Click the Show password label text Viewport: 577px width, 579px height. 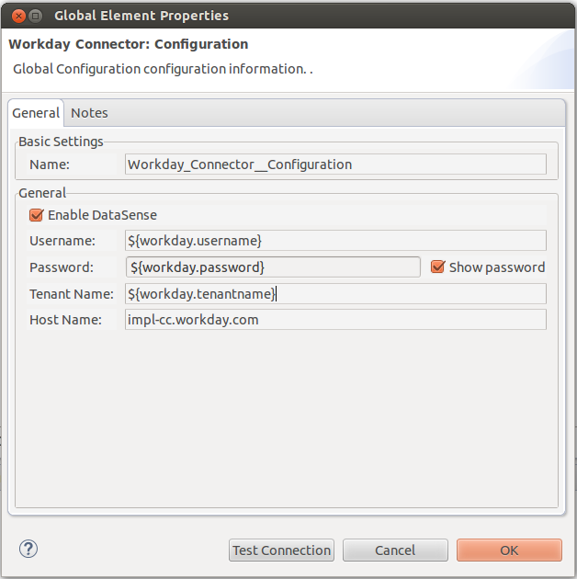496,267
